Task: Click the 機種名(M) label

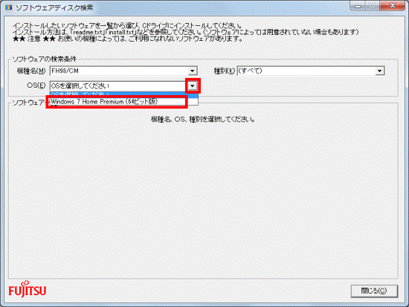Action: coord(31,71)
